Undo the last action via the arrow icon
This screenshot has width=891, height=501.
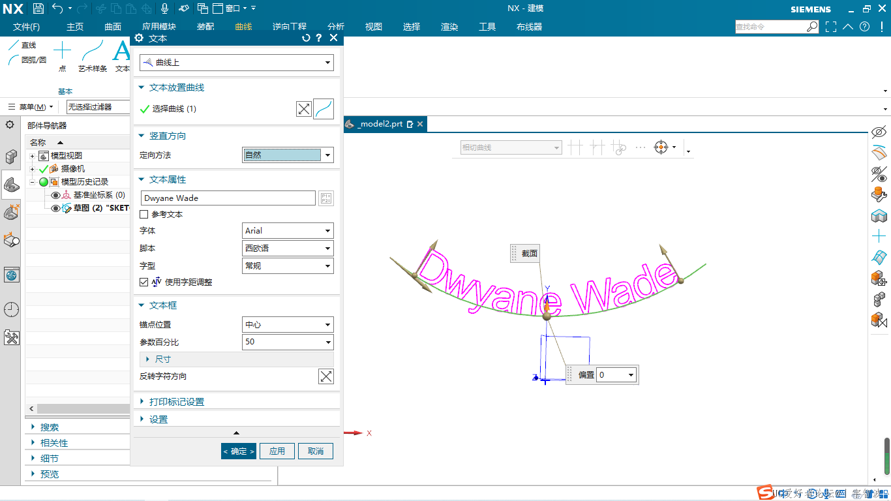(57, 8)
